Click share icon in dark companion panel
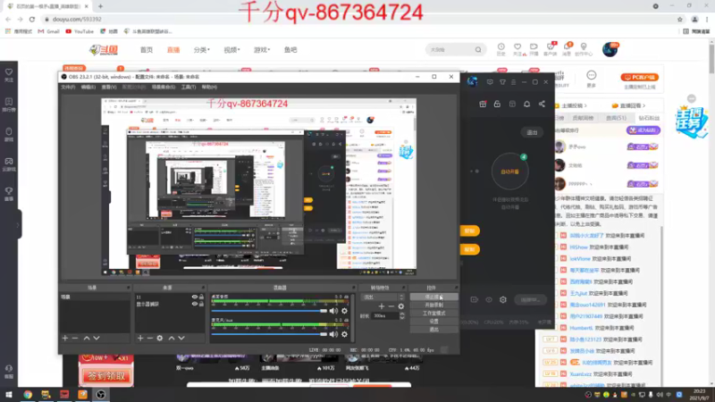The width and height of the screenshot is (715, 402). coord(542,104)
